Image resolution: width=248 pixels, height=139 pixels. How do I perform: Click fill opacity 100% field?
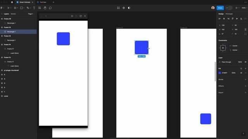tap(234, 73)
